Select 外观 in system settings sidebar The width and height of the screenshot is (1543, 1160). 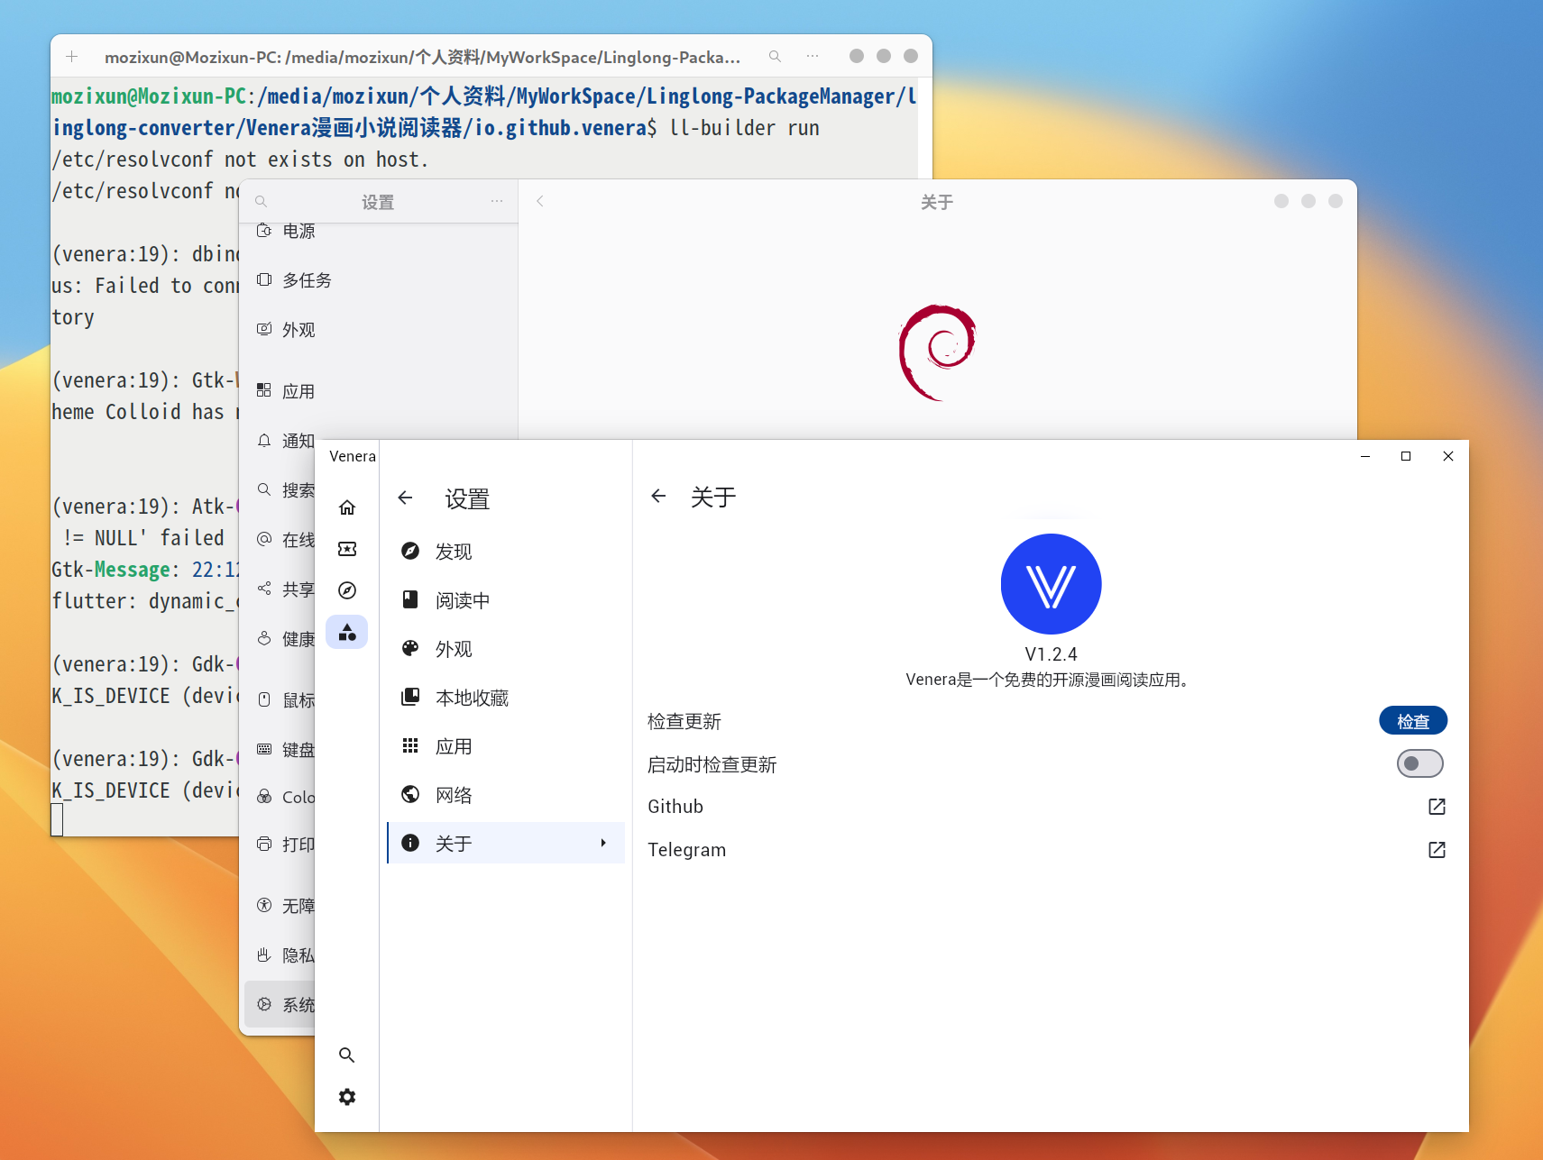379,330
